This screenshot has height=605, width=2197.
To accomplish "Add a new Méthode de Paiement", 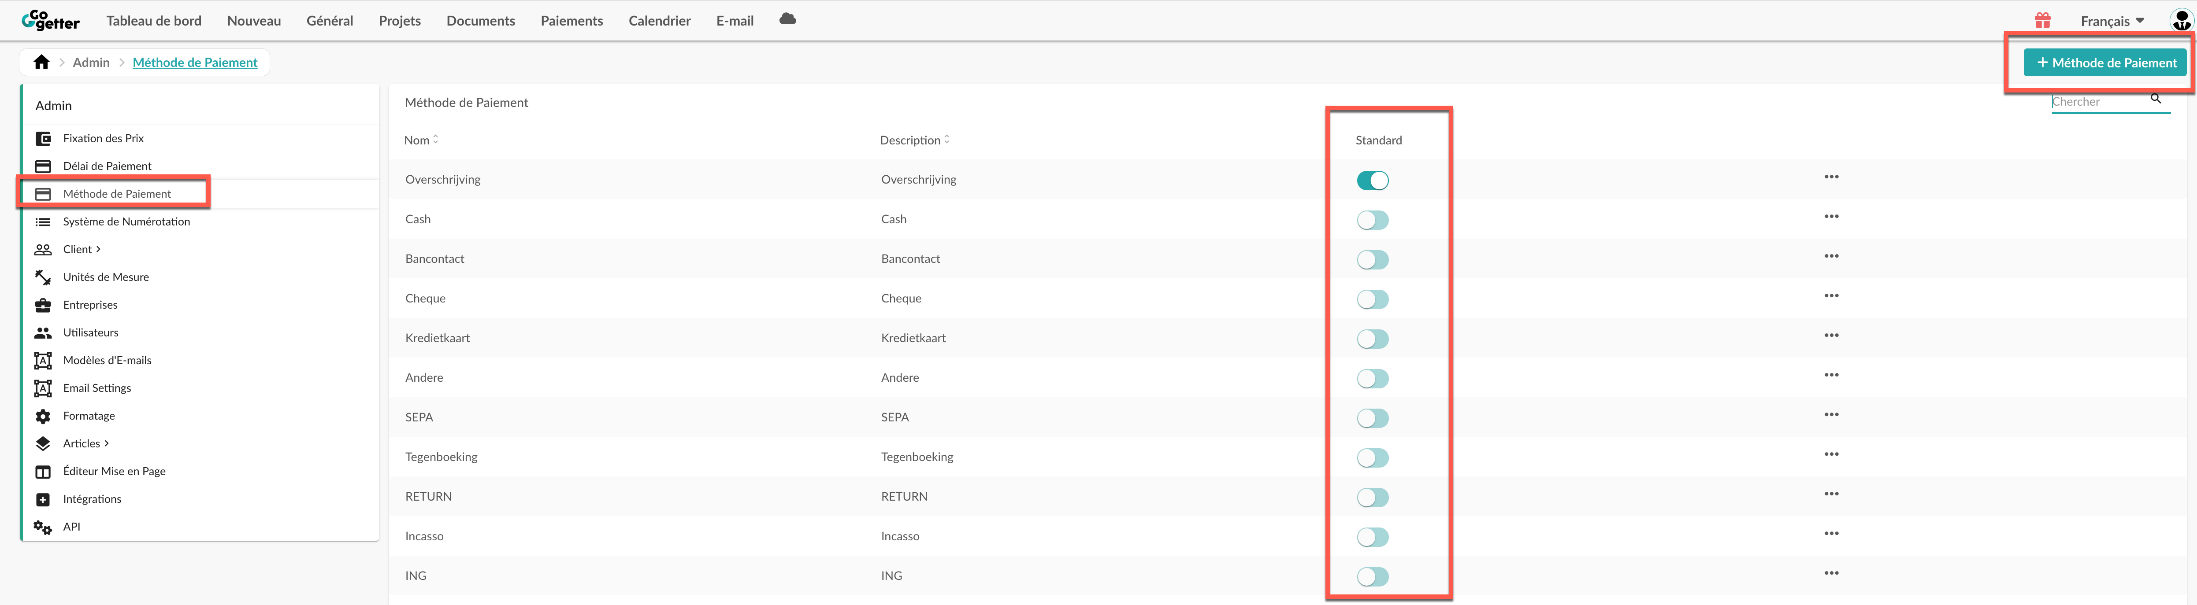I will click(2105, 62).
